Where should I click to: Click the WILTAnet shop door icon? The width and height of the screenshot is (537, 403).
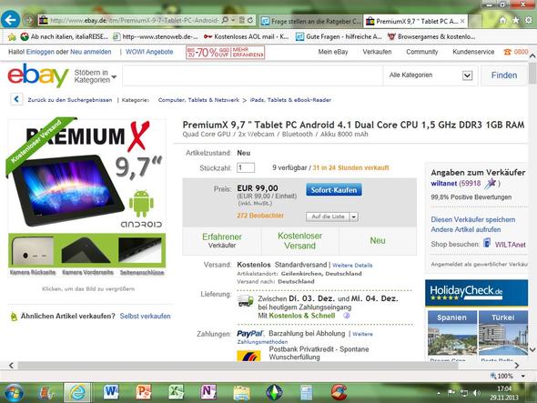tap(487, 243)
